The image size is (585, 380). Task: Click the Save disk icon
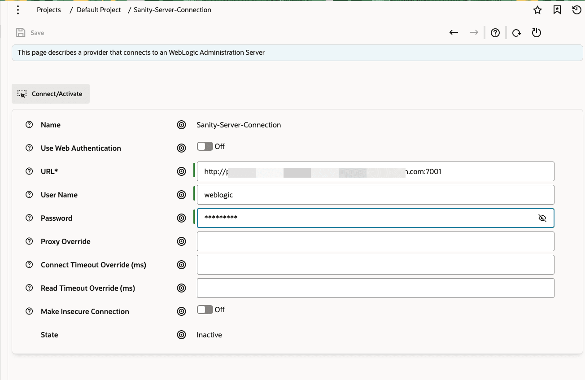(21, 32)
